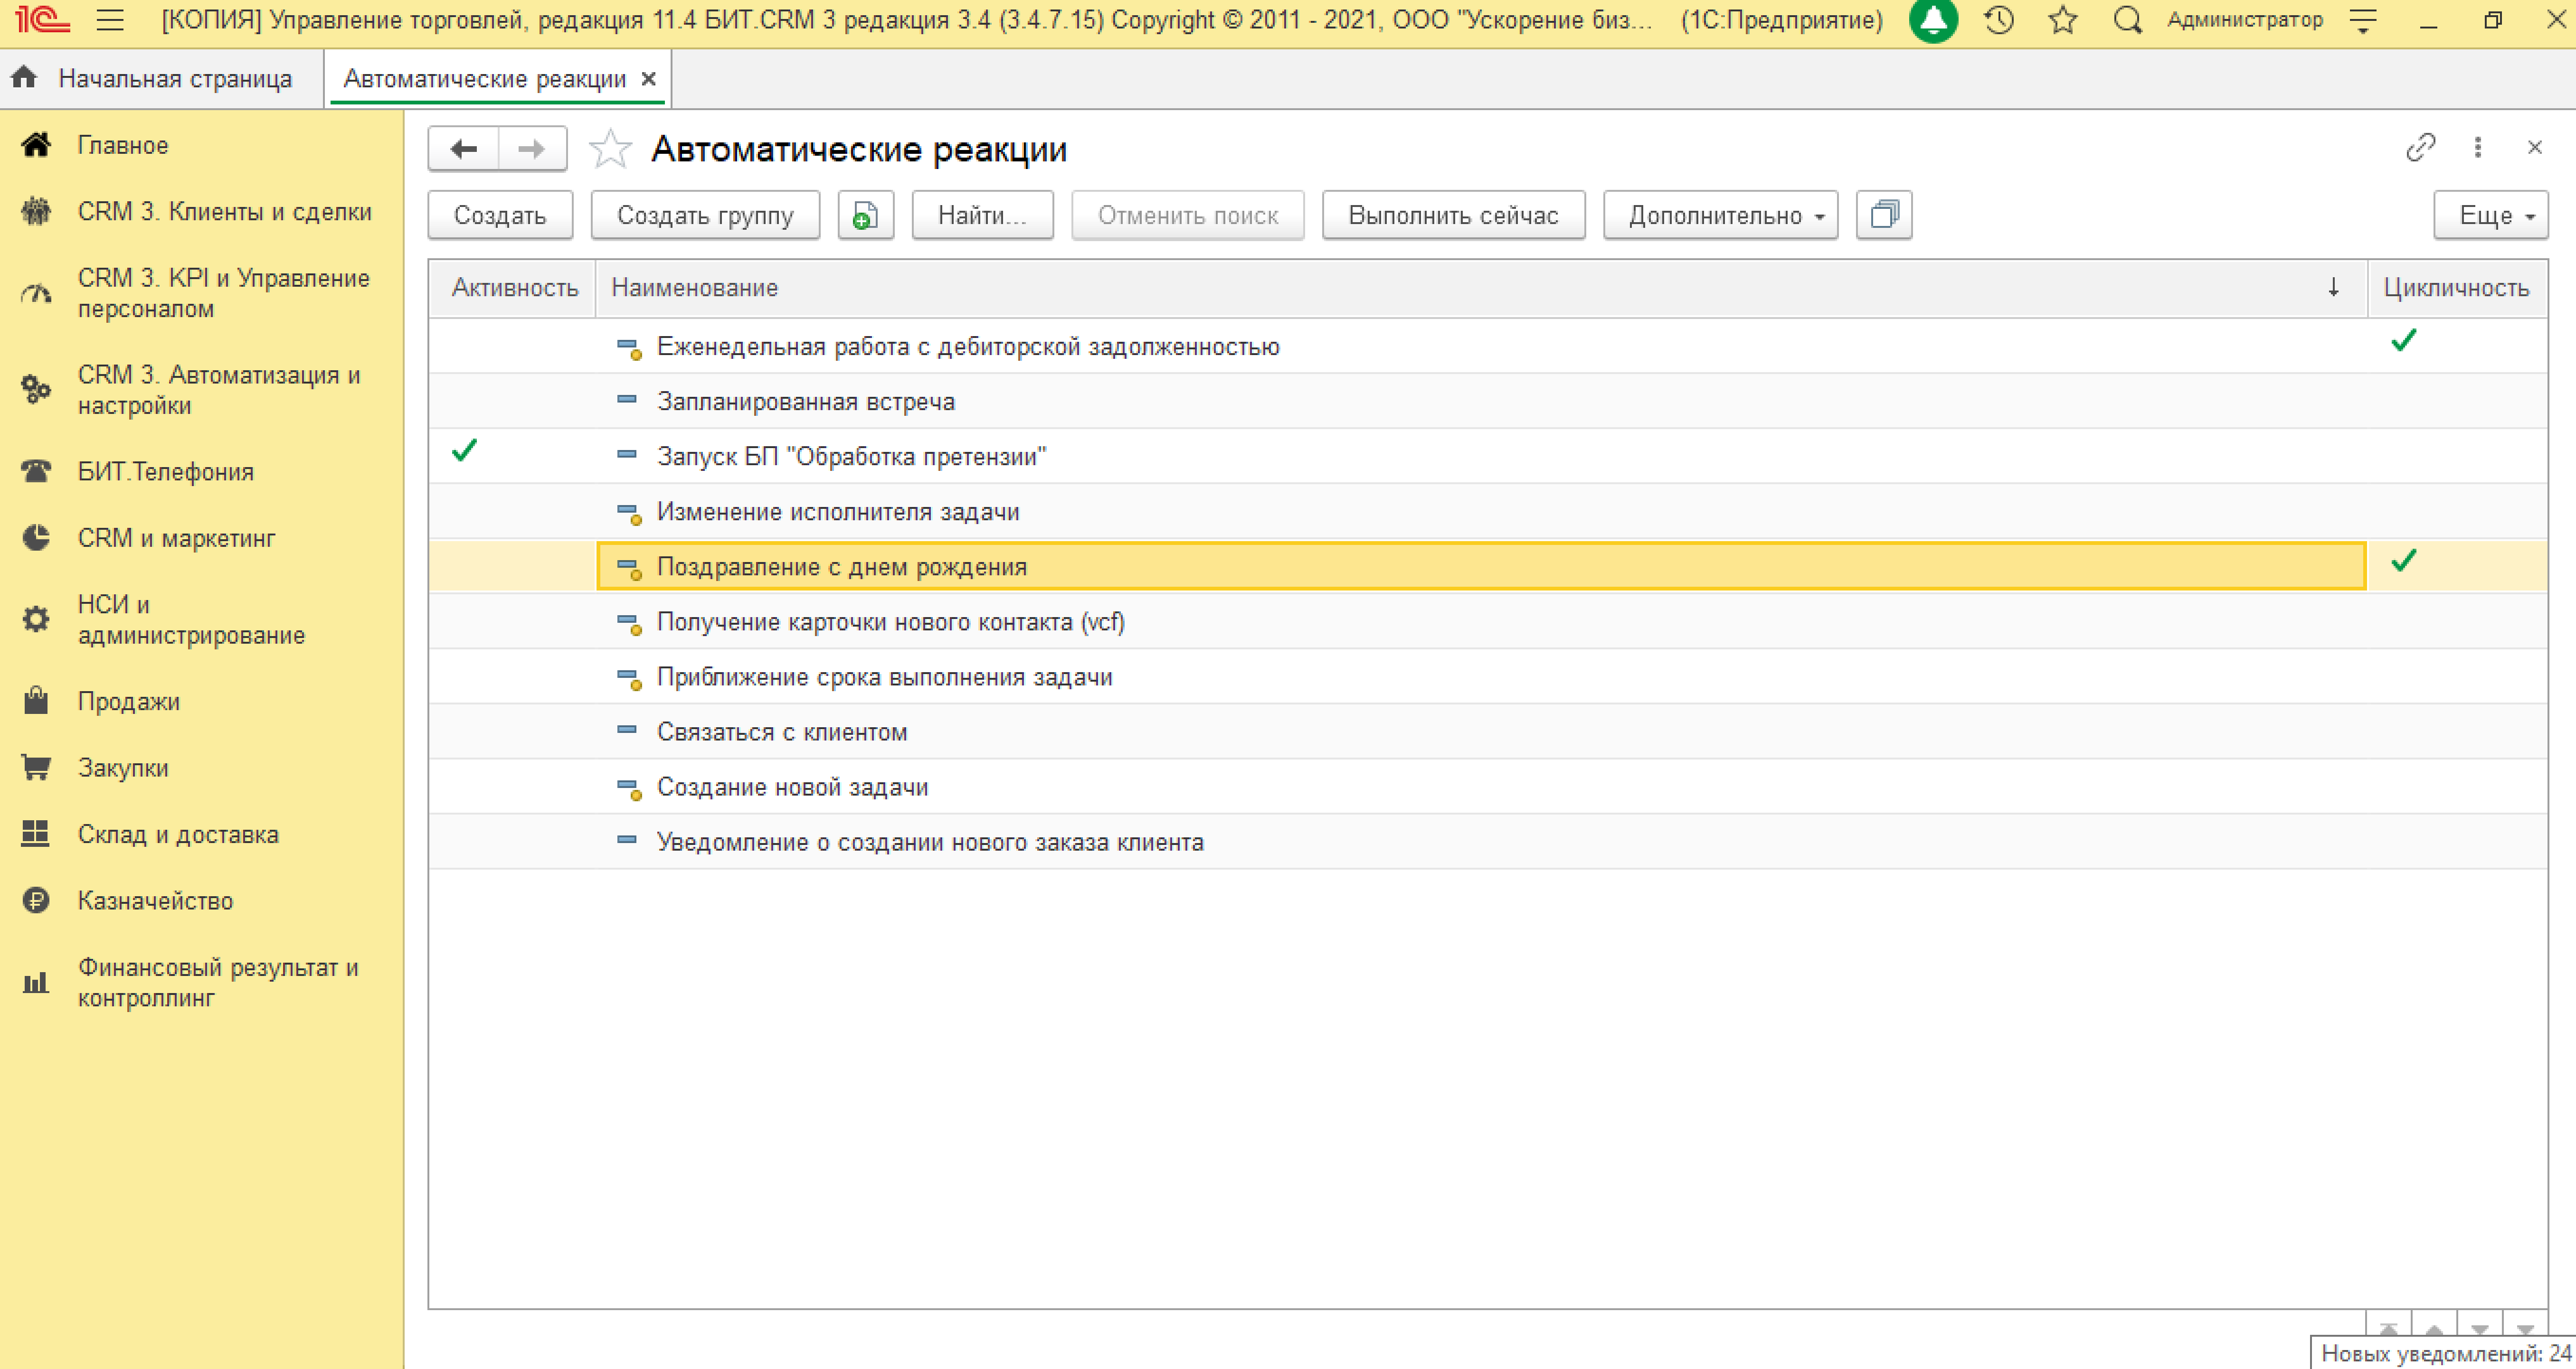Expand the Дополнительно dropdown
Image resolution: width=2576 pixels, height=1369 pixels.
point(1719,215)
